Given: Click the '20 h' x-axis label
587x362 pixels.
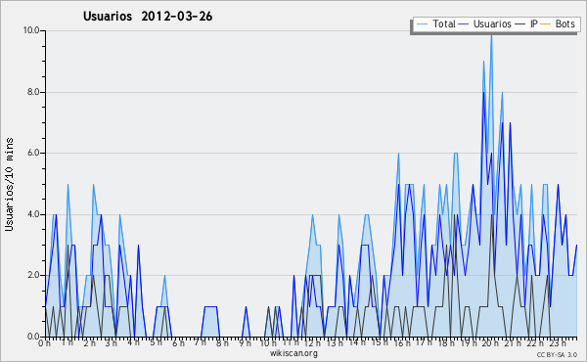Looking at the screenshot, I should [490, 343].
